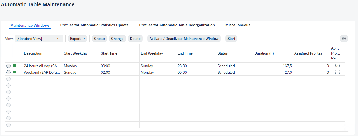Open Profiles for Automatic Statistics Update tab
The height and width of the screenshot is (136, 358).
(94, 25)
